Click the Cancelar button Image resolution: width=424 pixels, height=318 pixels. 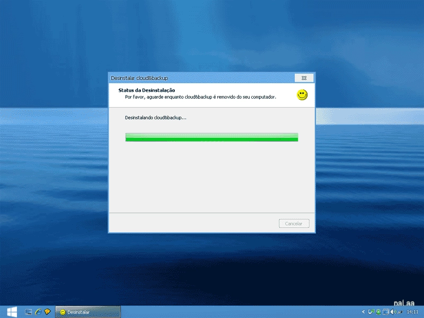point(294,223)
